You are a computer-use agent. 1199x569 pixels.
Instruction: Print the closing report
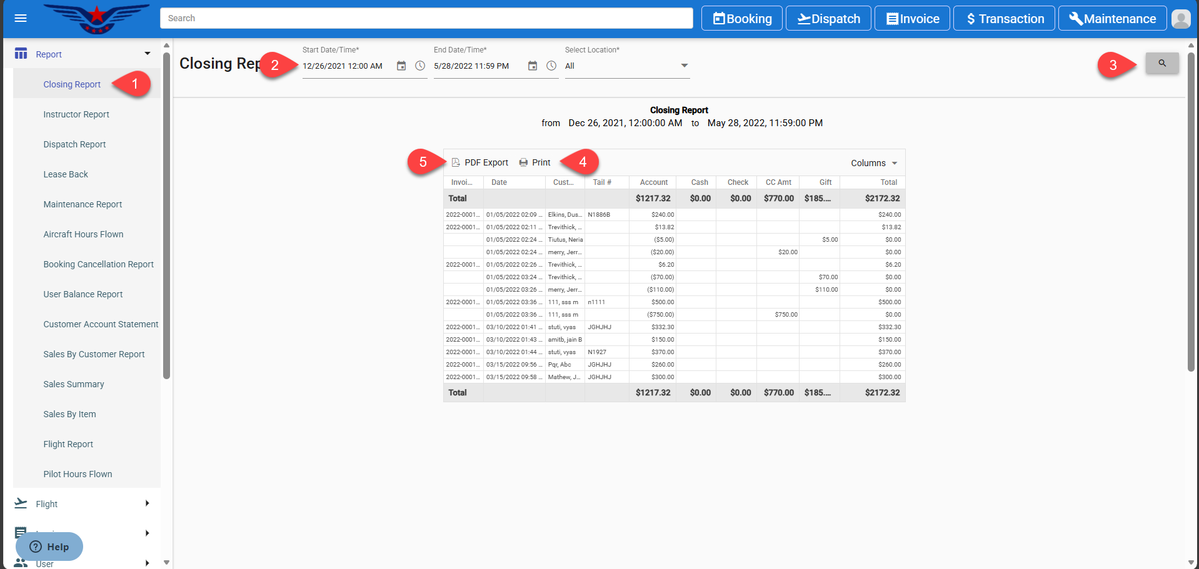click(x=535, y=162)
